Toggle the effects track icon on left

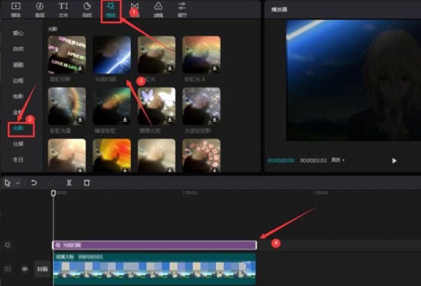(x=8, y=245)
